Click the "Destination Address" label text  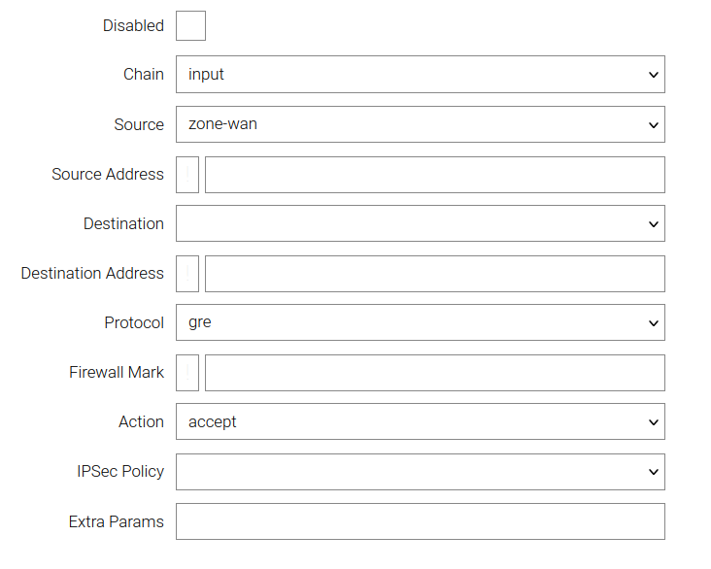click(92, 274)
